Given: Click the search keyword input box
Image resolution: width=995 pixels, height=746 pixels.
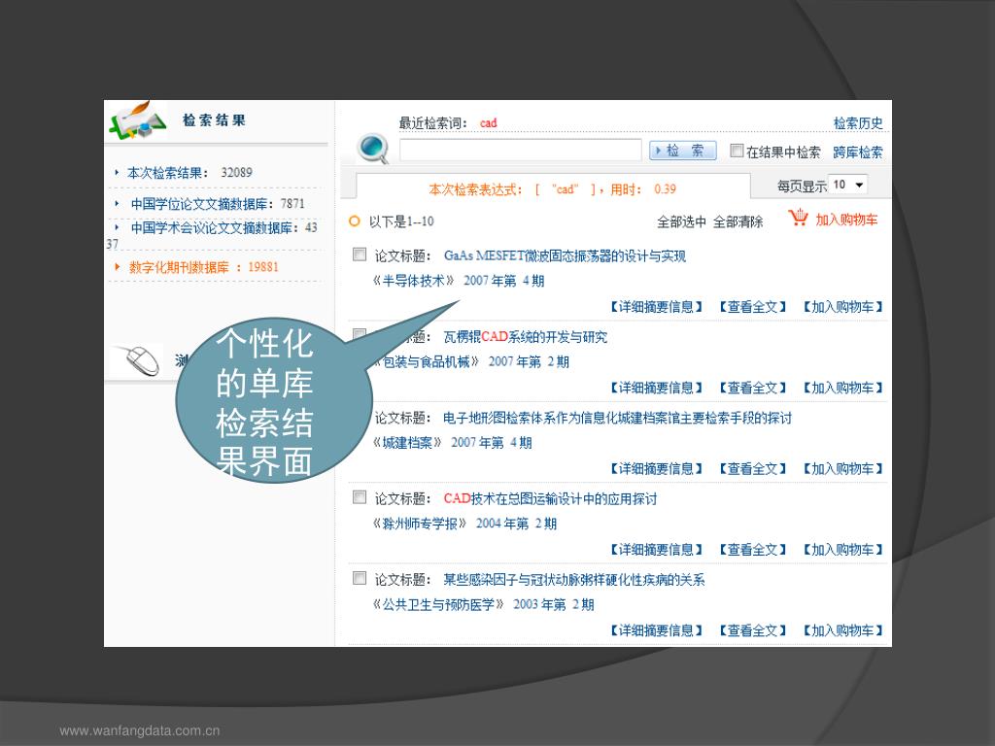Looking at the screenshot, I should point(521,151).
